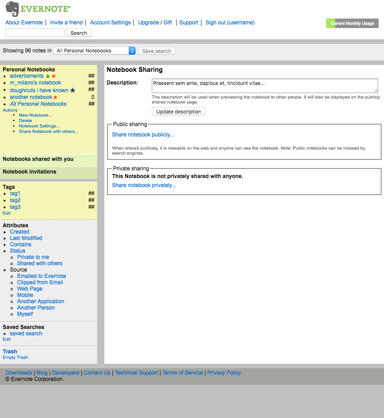
Task: Click Edit under Tags
Action: tap(7, 213)
